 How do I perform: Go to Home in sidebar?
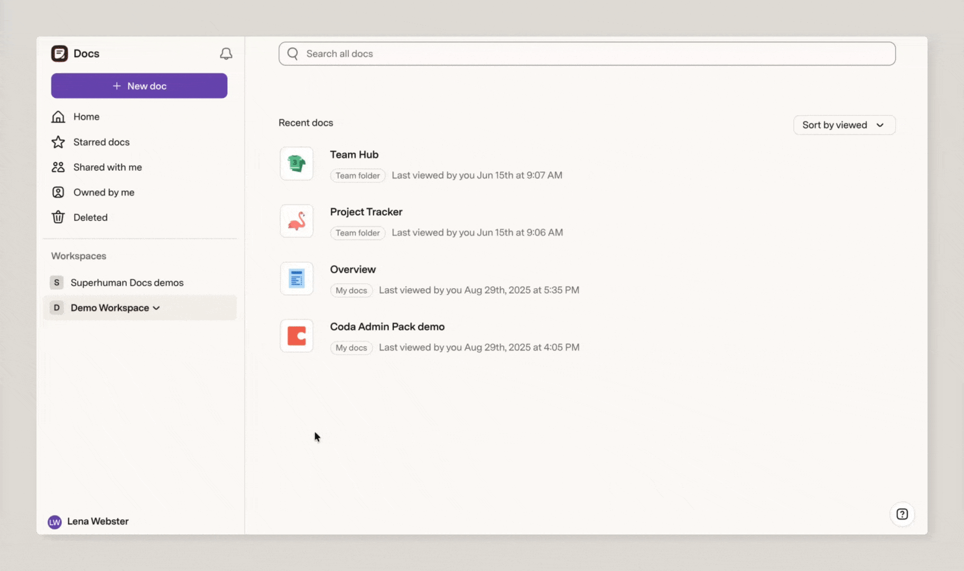87,117
